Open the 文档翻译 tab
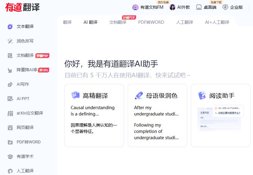253x175 pixels. click(118, 22)
